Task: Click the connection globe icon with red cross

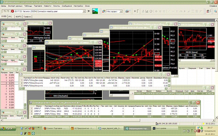Action: (104, 11)
